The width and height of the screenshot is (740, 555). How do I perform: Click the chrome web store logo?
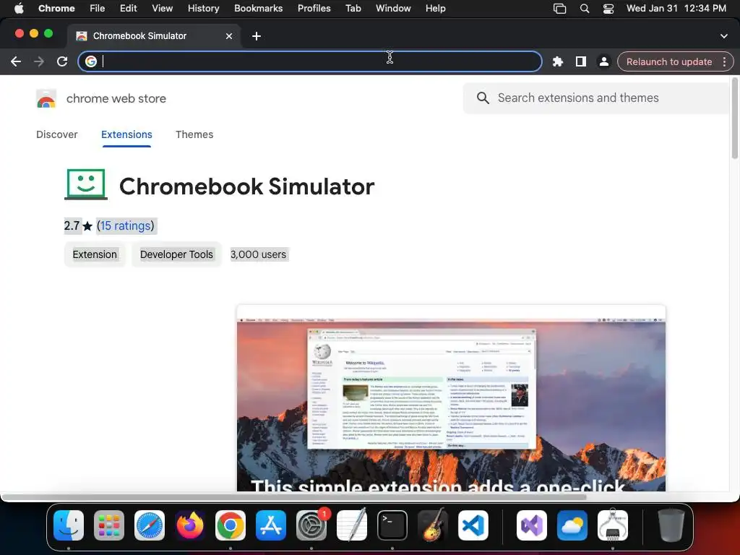click(46, 98)
